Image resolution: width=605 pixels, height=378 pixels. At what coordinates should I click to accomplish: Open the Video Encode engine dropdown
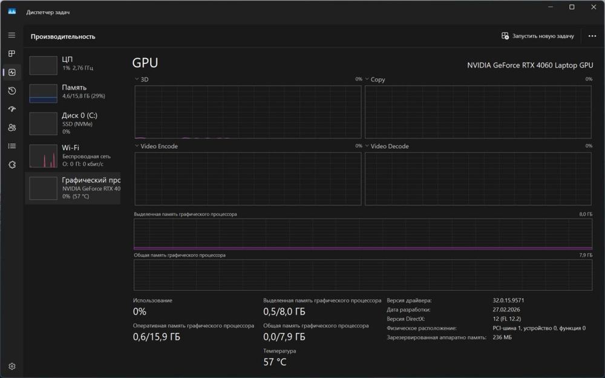point(156,146)
